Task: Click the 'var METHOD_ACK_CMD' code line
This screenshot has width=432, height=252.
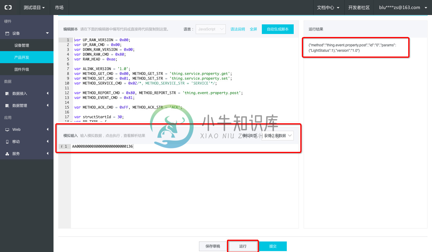Action: pos(128,107)
